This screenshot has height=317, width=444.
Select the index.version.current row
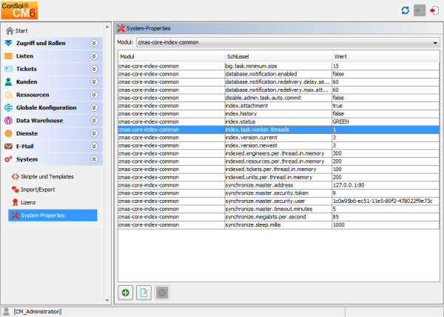(279, 138)
